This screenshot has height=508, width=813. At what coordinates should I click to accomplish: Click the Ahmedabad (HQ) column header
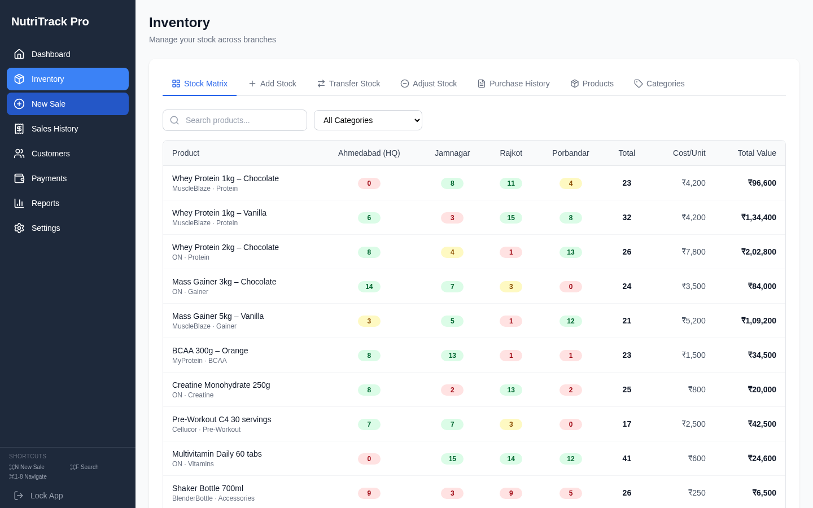(x=369, y=153)
